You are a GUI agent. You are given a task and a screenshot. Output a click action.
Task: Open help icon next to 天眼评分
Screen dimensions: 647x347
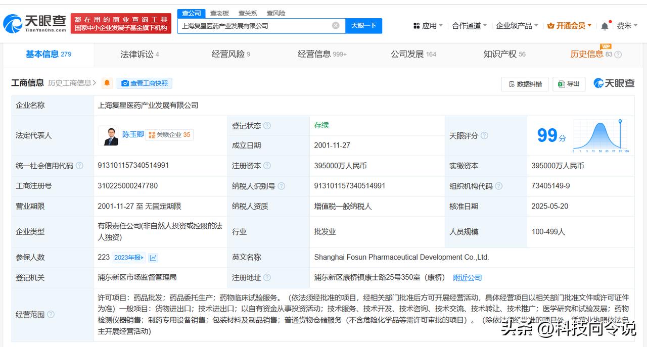click(x=484, y=136)
